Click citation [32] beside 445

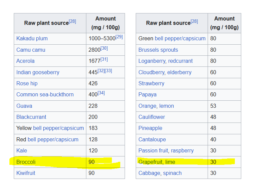point(101,70)
